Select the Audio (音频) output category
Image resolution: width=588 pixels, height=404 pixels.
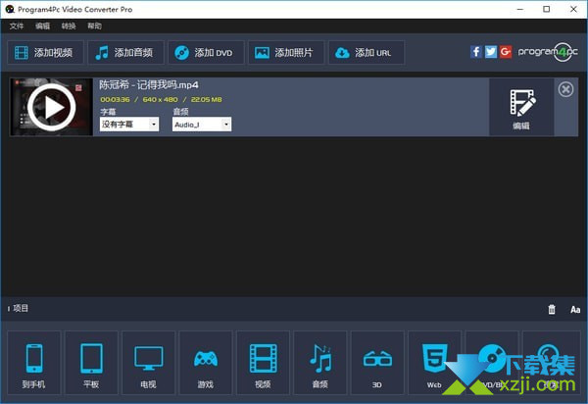click(320, 363)
